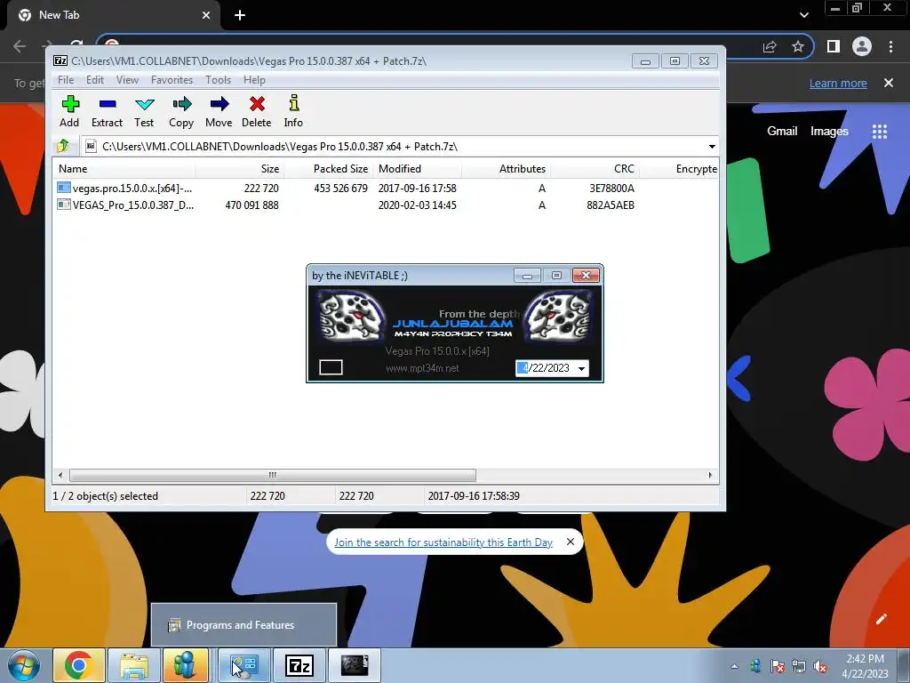Click the horizontal scrollbar thumb in file list
The width and height of the screenshot is (910, 683).
(272, 475)
